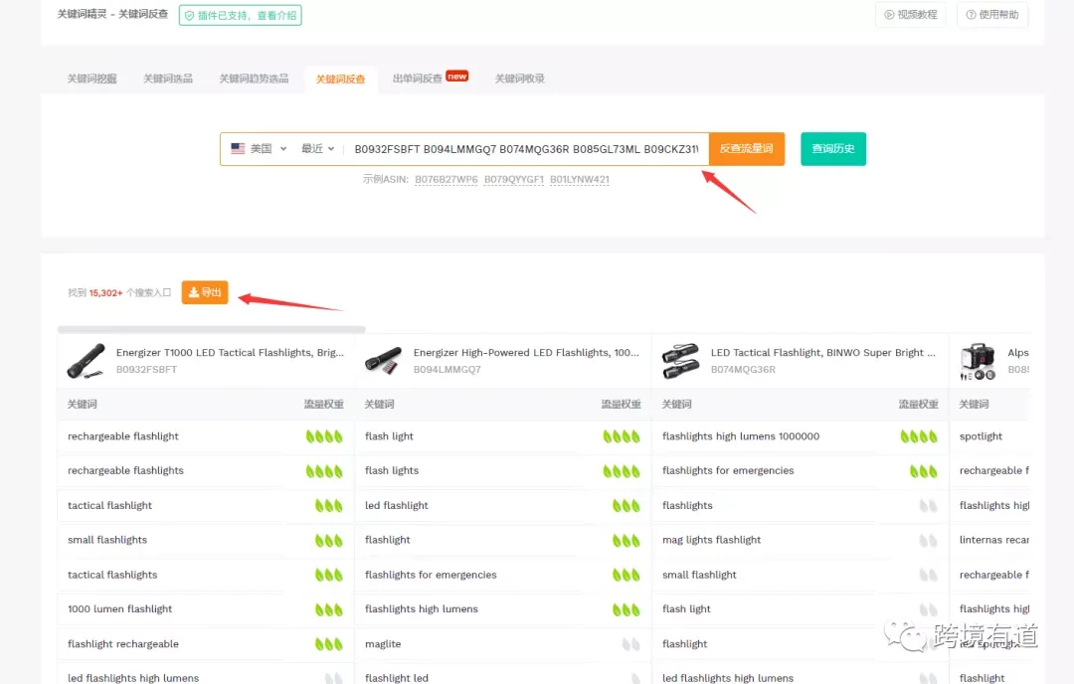Open the 视频教程 video tutorial button
1074x684 pixels.
pyautogui.click(x=910, y=14)
